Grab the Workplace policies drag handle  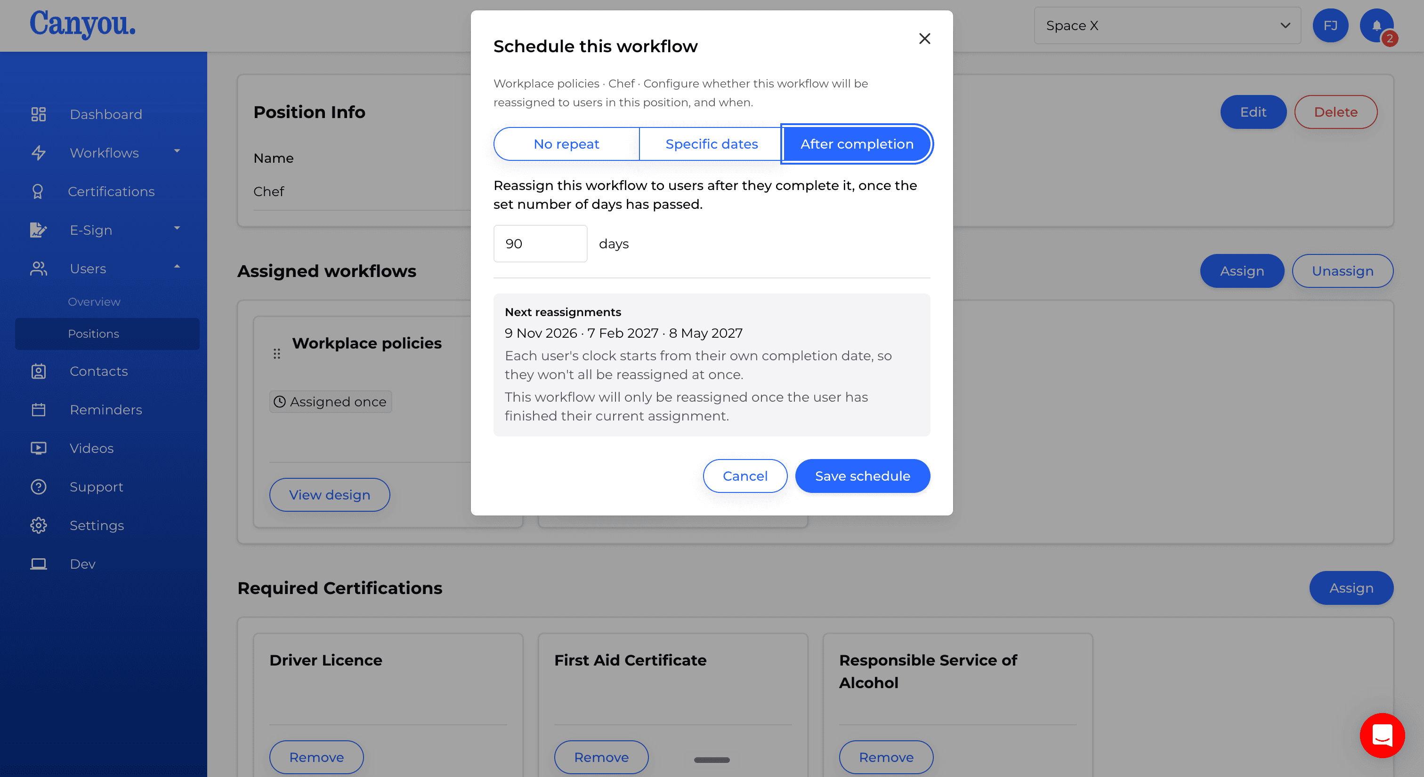pyautogui.click(x=277, y=353)
